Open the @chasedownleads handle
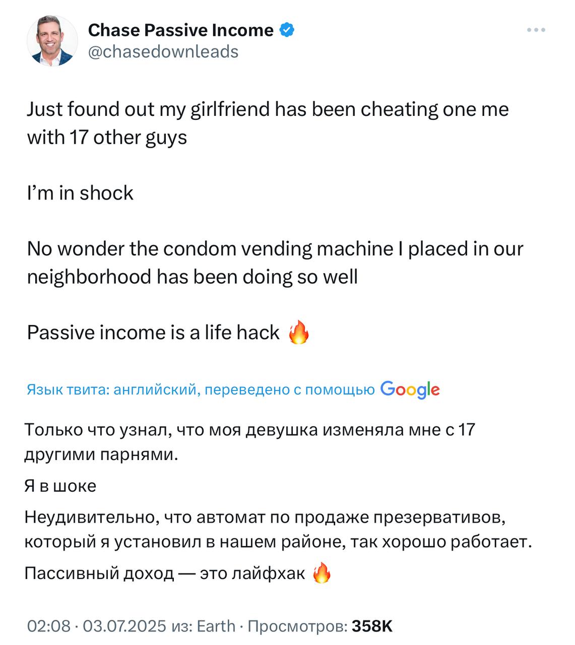 (x=163, y=51)
